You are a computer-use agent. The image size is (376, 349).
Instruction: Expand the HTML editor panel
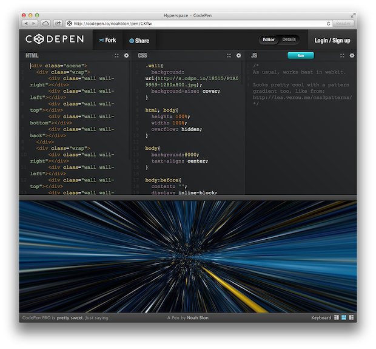(116, 55)
